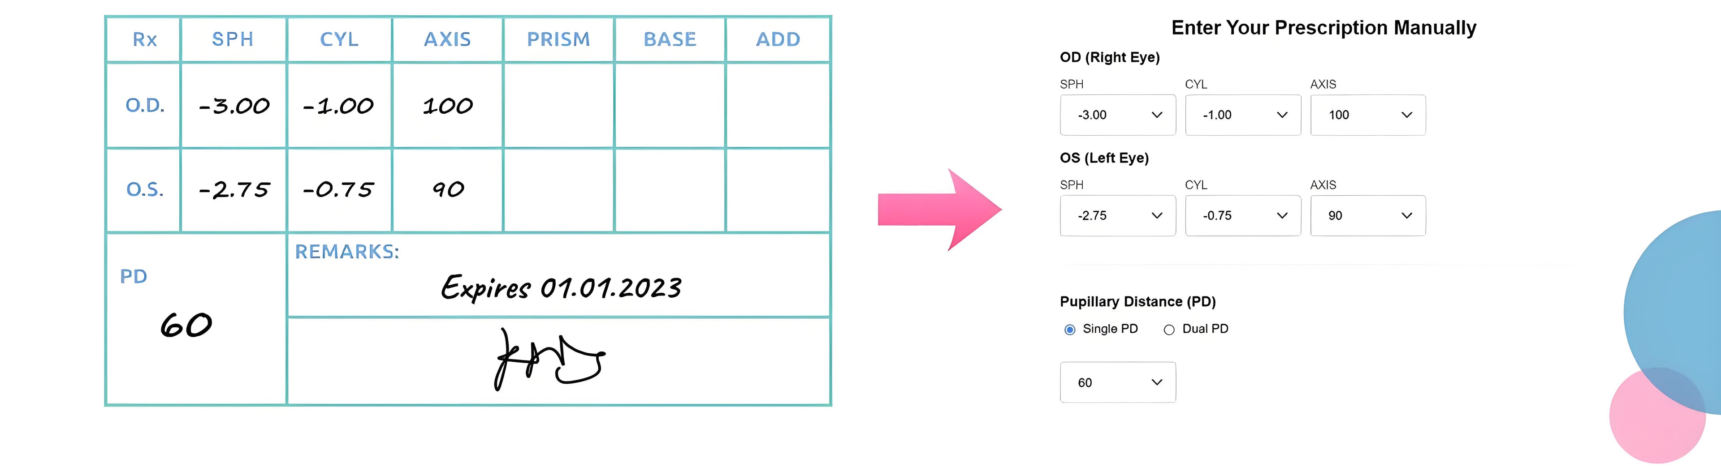Screen dimensions: 1721x471
Task: Expand the OS CYL dropdown showing -0.75
Action: [1243, 215]
